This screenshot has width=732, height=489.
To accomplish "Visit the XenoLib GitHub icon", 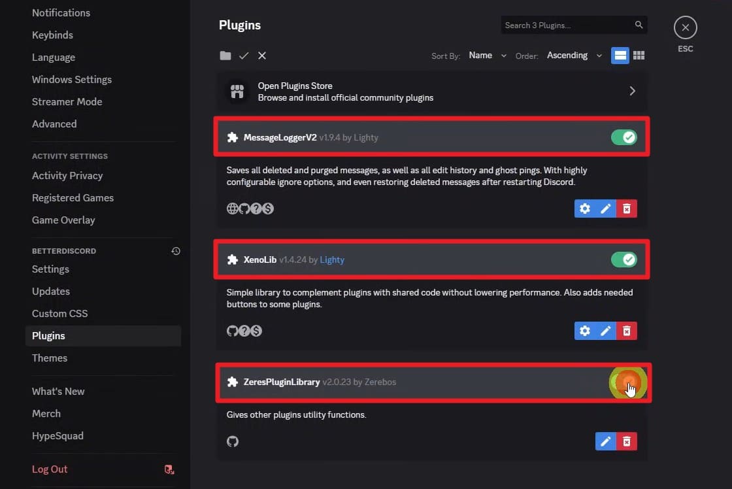I will 233,331.
